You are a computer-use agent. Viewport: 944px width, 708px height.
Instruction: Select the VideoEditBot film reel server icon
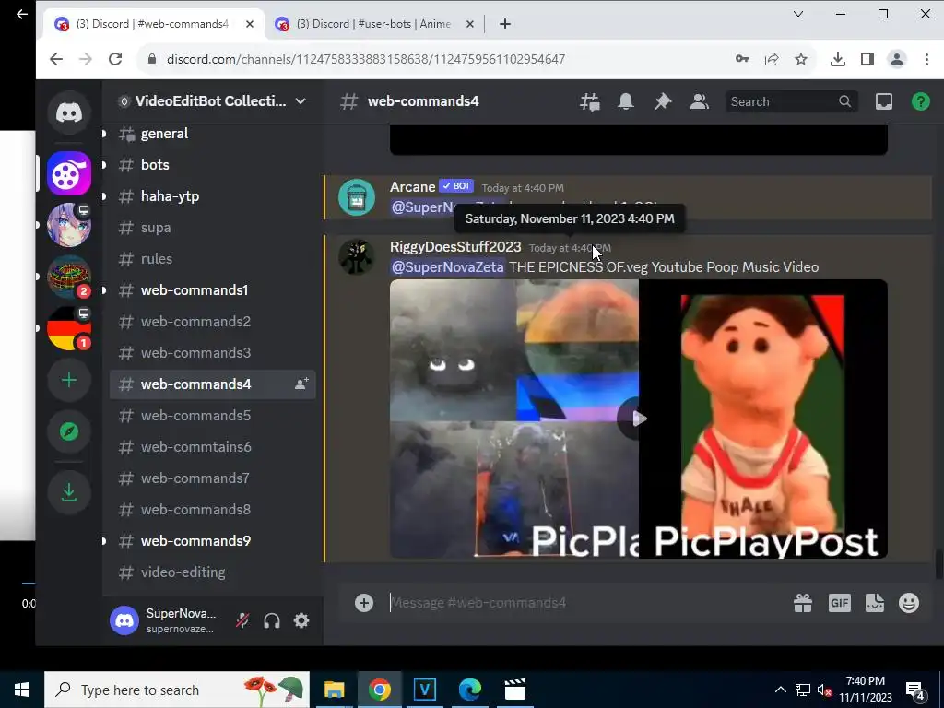[68, 174]
